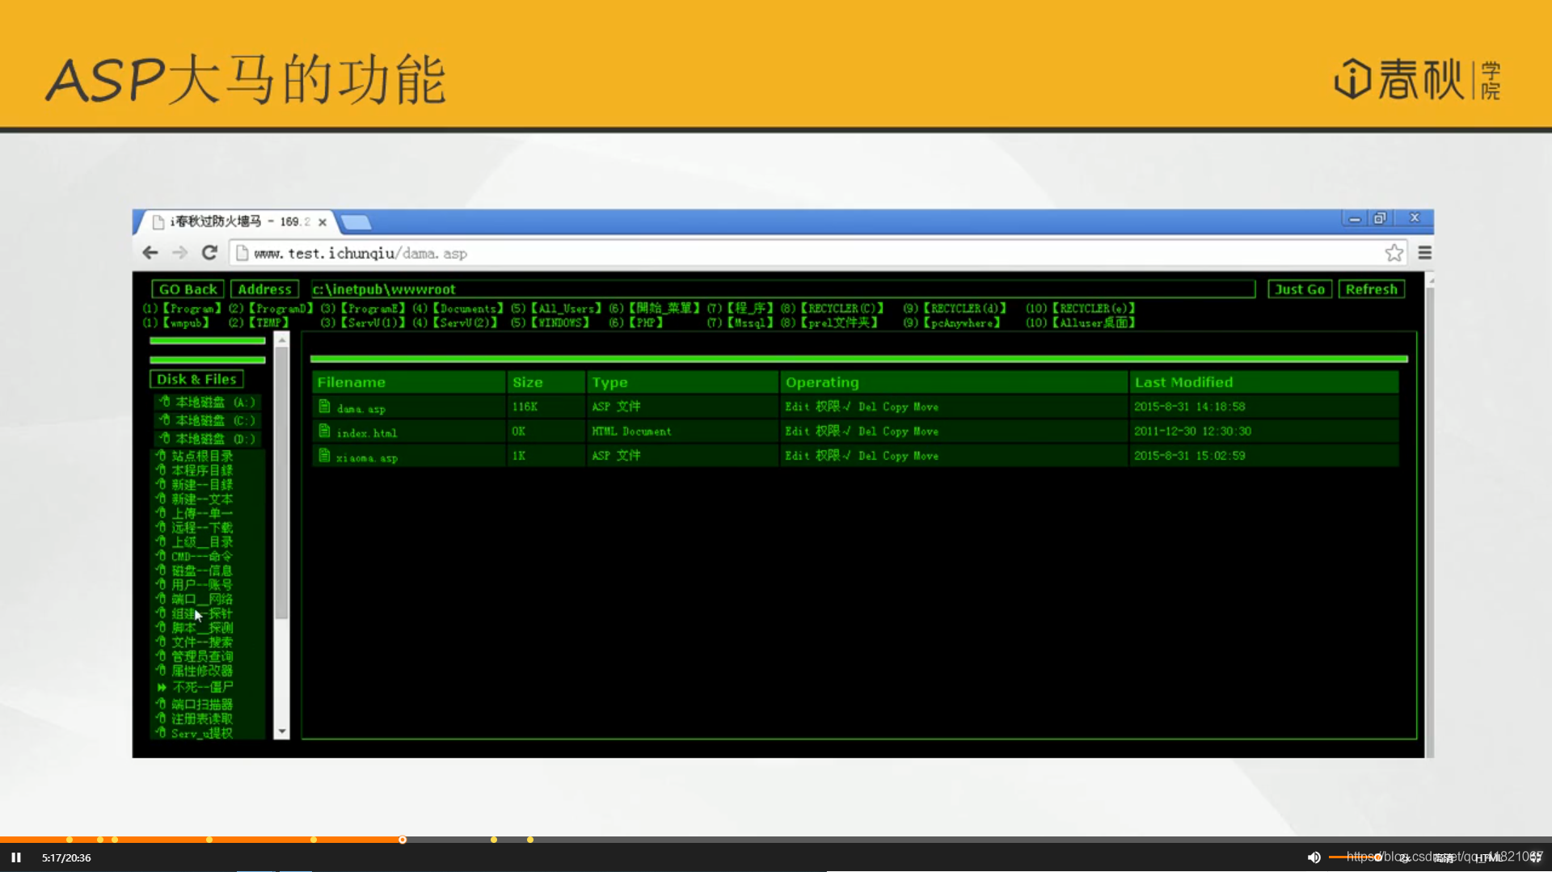This screenshot has height=872, width=1552.
Task: Open 【ServU(1)】 shortcut link
Action: 373,323
